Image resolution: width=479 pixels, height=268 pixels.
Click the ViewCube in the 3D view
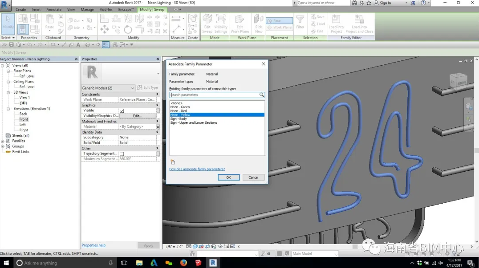pyautogui.click(x=458, y=82)
